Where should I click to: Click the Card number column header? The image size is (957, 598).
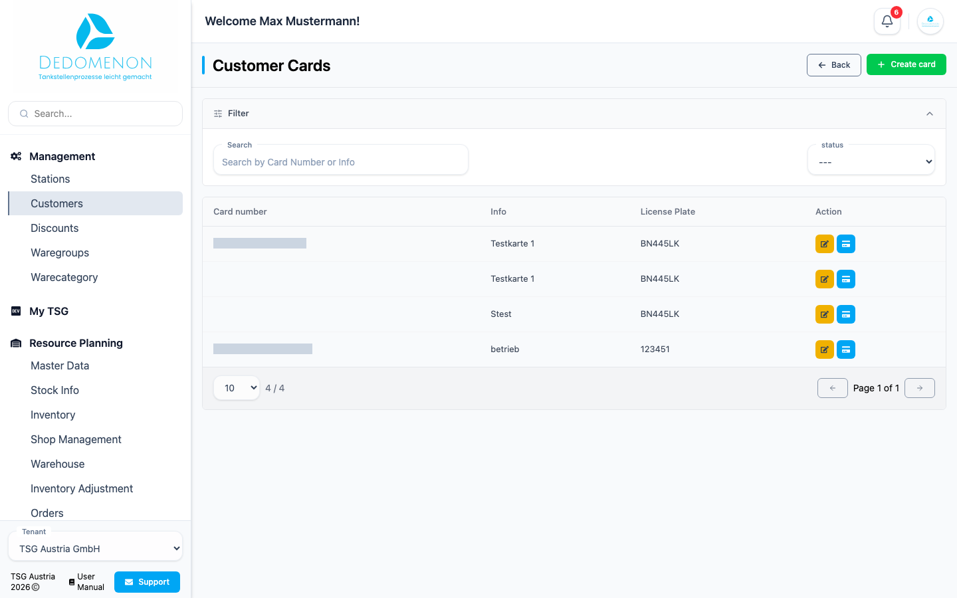[240, 212]
